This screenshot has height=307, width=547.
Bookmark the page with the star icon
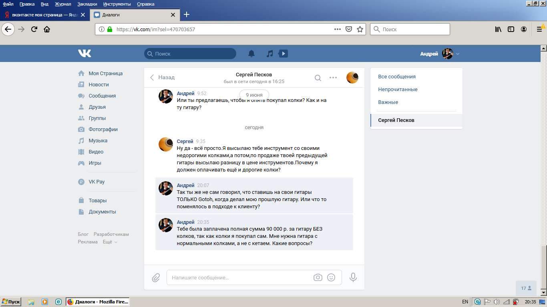[x=360, y=29]
